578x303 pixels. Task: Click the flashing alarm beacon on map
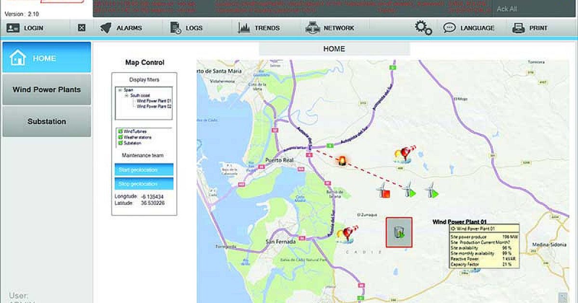click(x=342, y=161)
